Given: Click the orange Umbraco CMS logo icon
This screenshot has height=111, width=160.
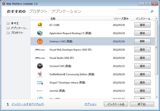Looking at the screenshot, I should 40,41.
